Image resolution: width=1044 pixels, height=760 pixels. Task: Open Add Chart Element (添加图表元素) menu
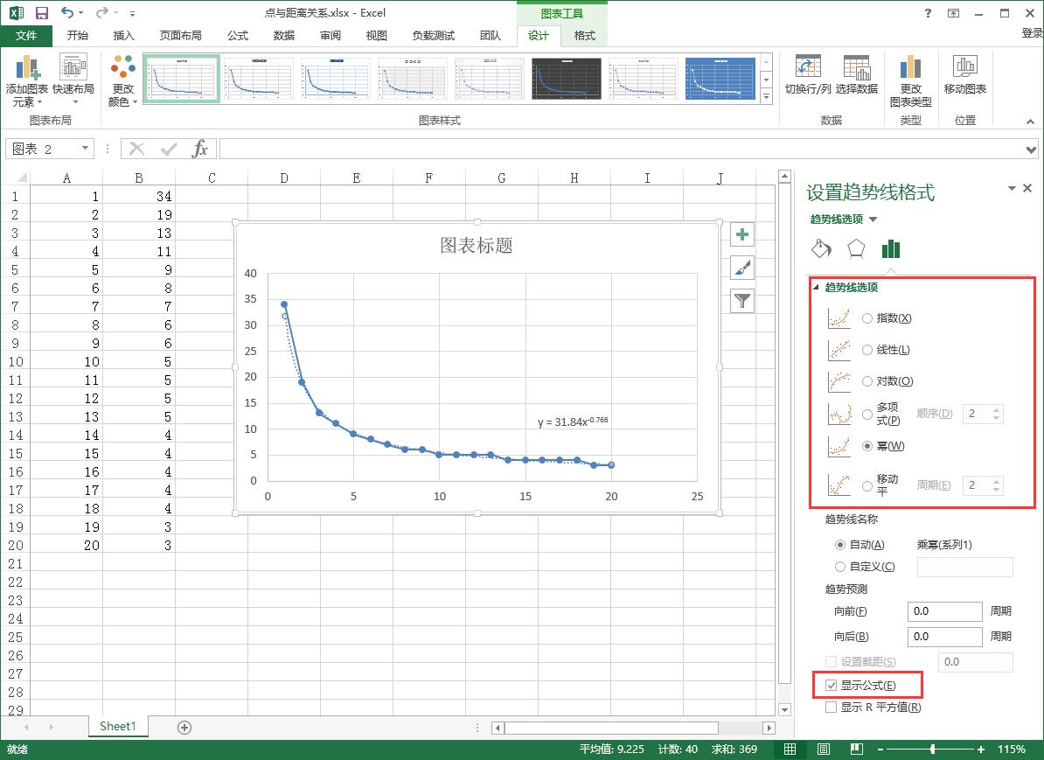coord(26,80)
